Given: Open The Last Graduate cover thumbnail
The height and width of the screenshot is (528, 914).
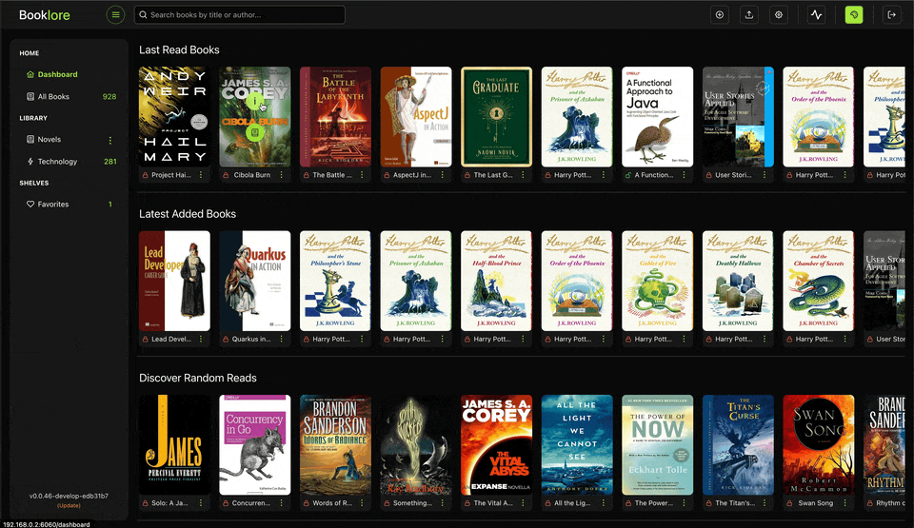Looking at the screenshot, I should pos(496,117).
